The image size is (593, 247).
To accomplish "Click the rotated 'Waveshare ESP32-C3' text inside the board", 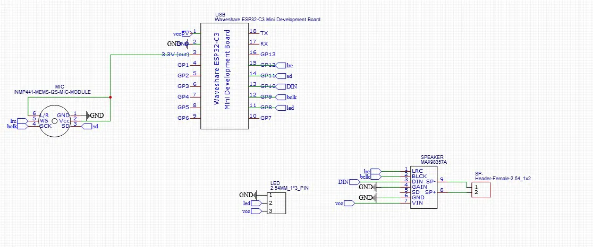I will tap(217, 68).
